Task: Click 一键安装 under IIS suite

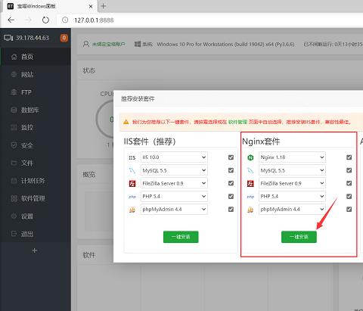Action: (x=181, y=237)
